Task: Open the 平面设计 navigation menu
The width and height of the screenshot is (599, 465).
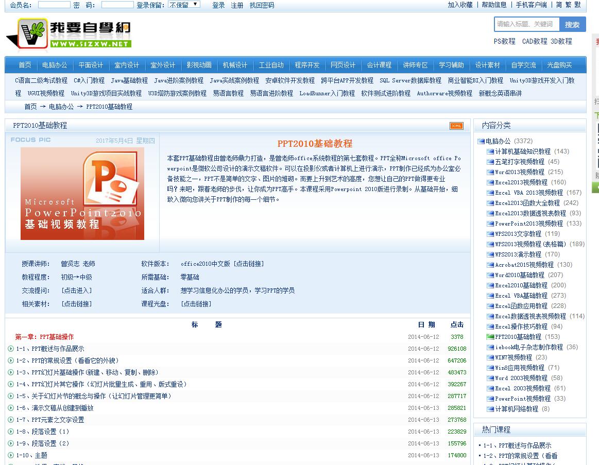Action: coord(91,65)
